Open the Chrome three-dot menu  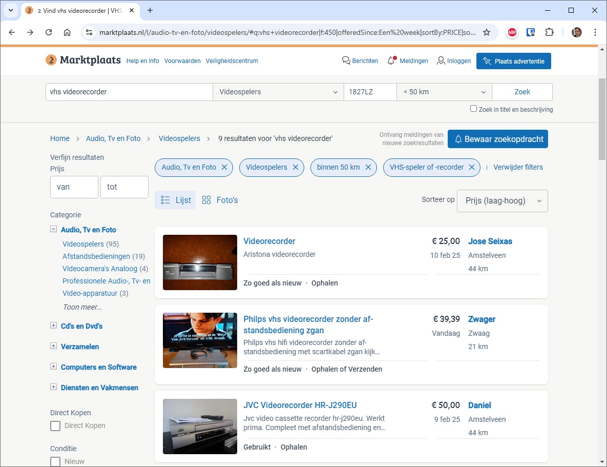595,32
